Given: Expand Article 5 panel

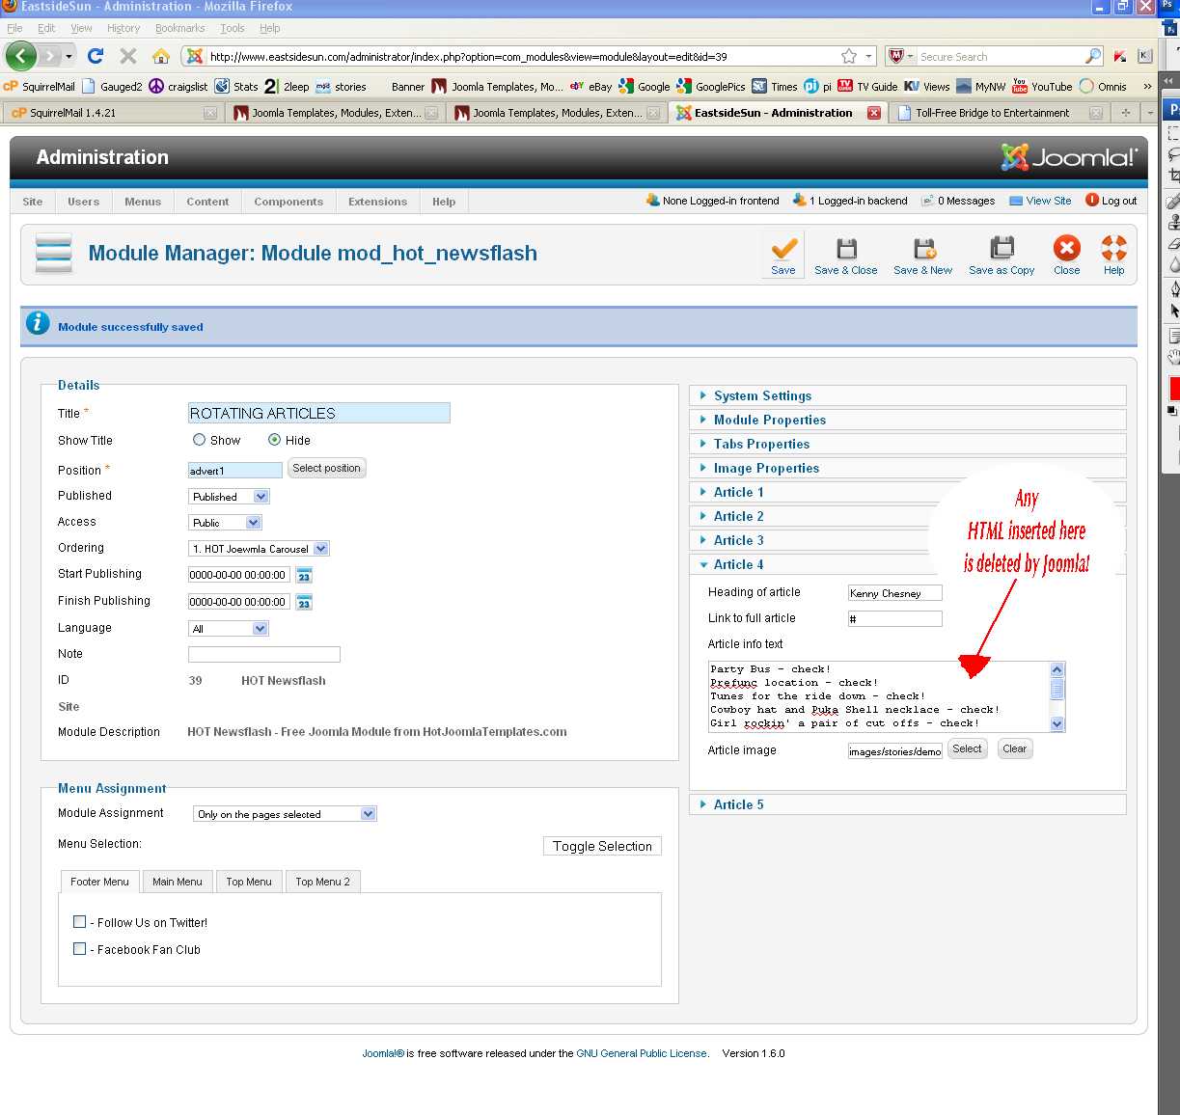Looking at the screenshot, I should [907, 804].
